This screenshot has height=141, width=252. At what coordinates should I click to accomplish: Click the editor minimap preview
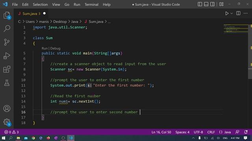click(236, 29)
